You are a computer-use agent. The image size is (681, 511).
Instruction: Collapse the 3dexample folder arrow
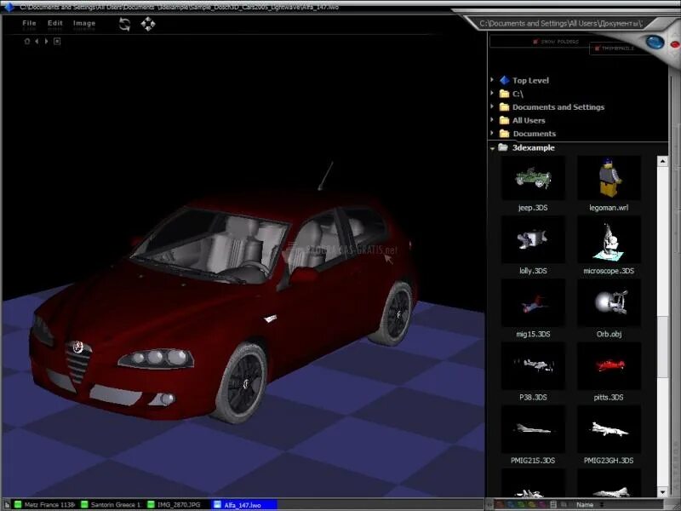click(x=493, y=148)
